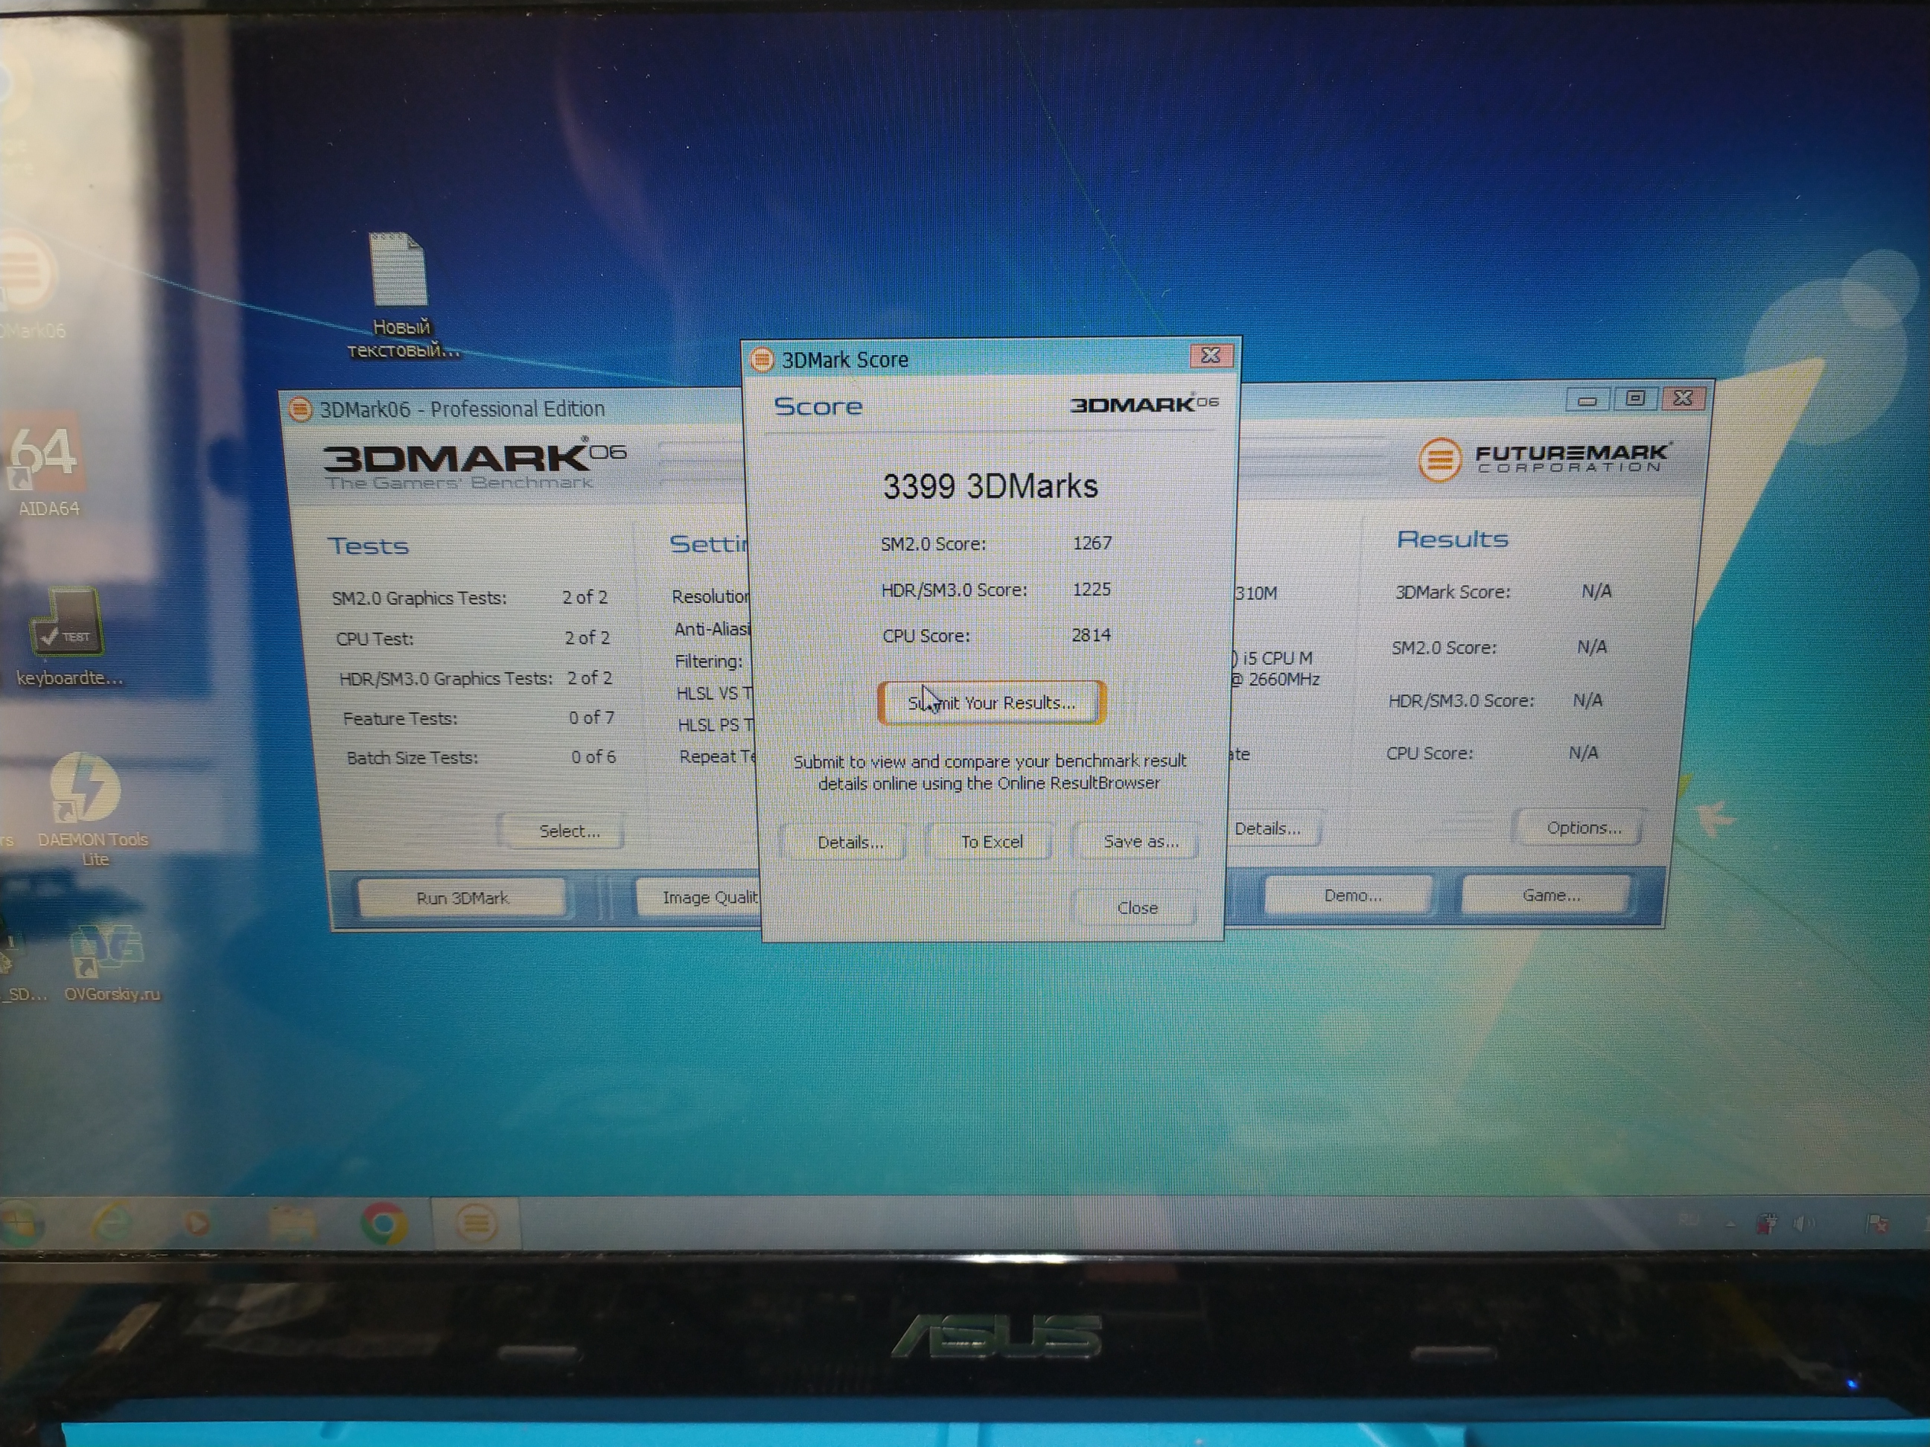
Task: Open Windows Media Player from the taskbar
Action: [197, 1224]
